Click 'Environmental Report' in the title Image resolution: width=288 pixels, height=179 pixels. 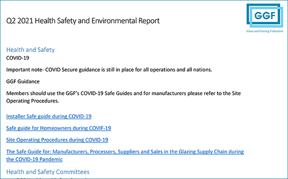click(125, 21)
